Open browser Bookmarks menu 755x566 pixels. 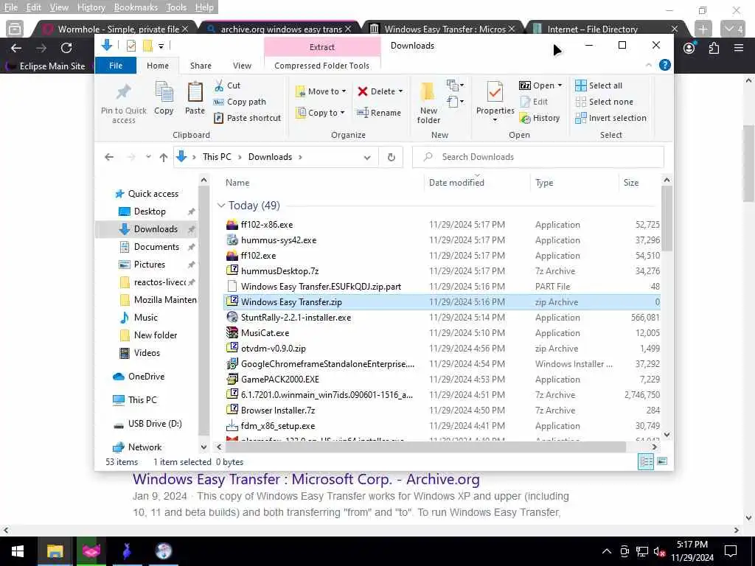click(136, 7)
